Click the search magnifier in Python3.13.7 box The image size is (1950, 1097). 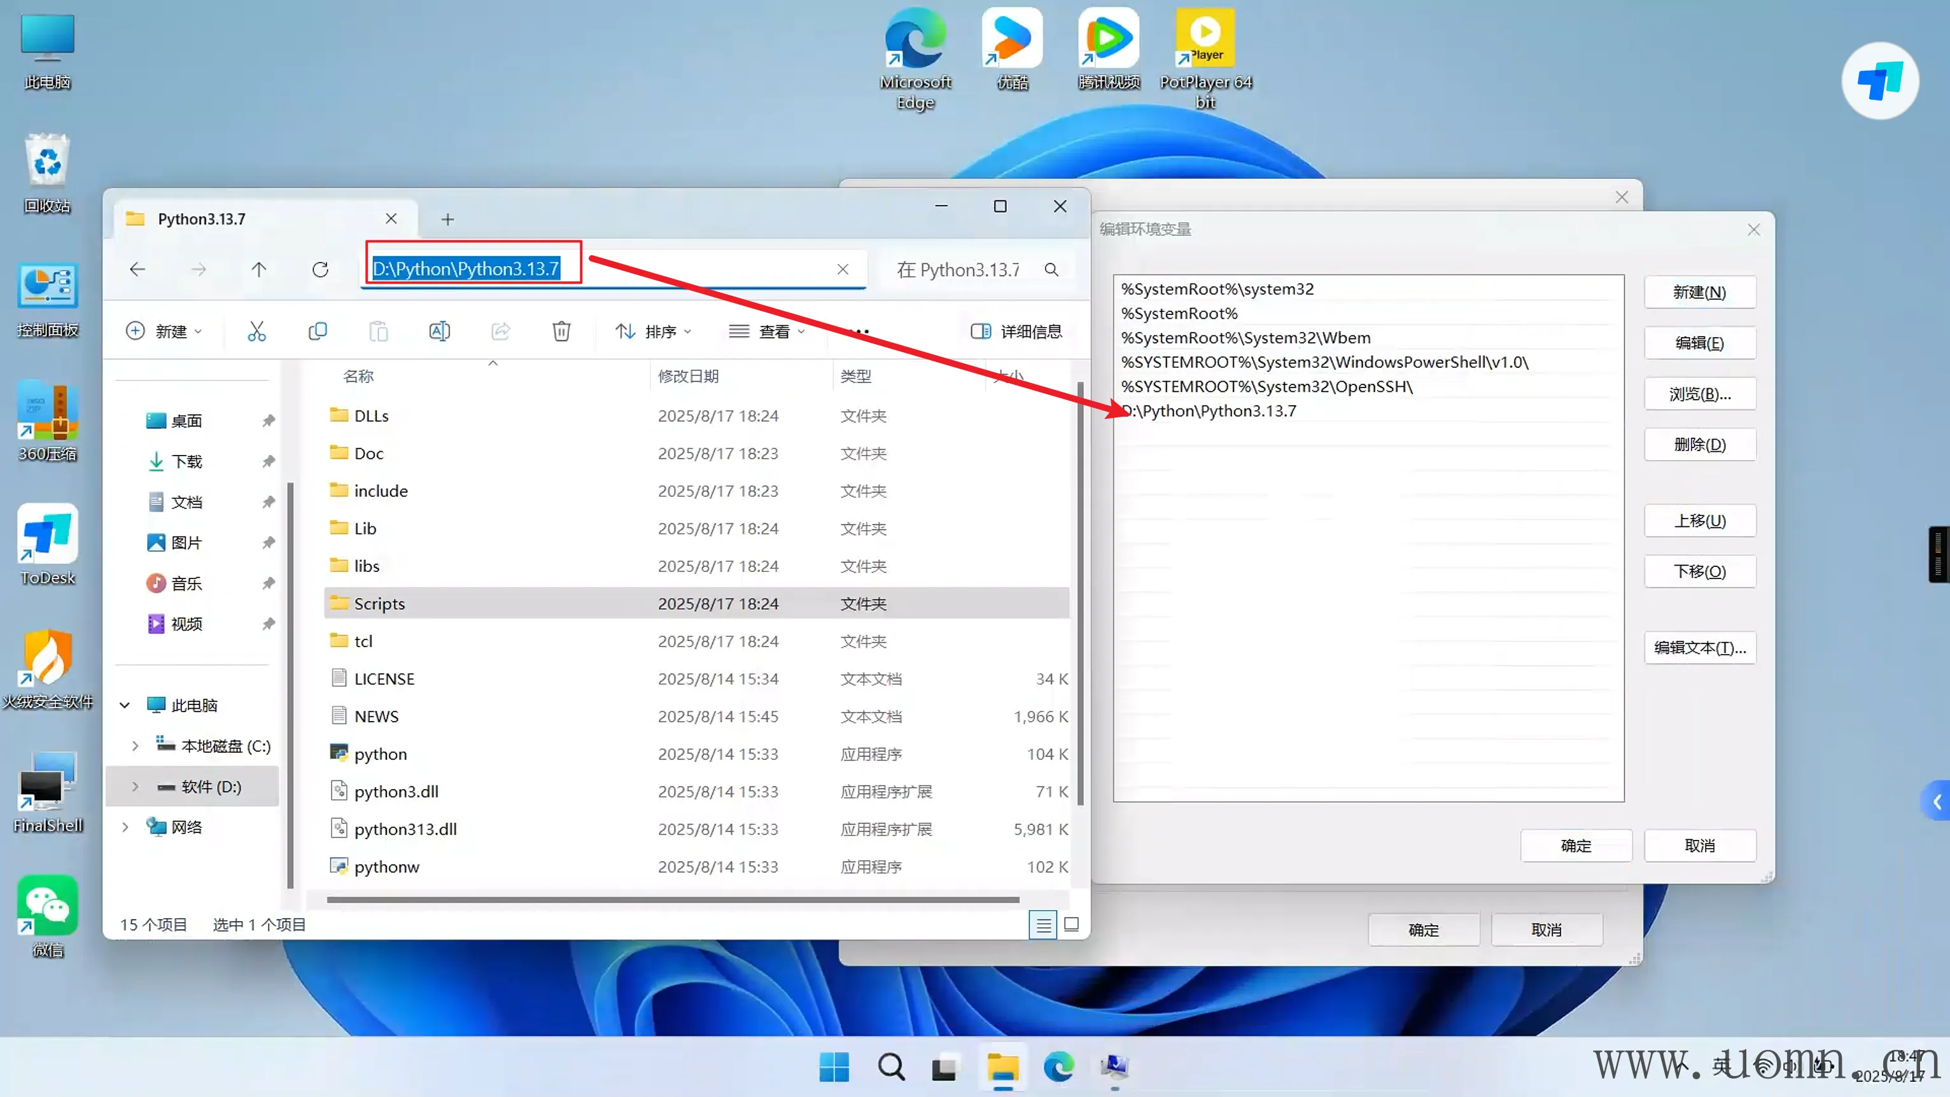1051,270
